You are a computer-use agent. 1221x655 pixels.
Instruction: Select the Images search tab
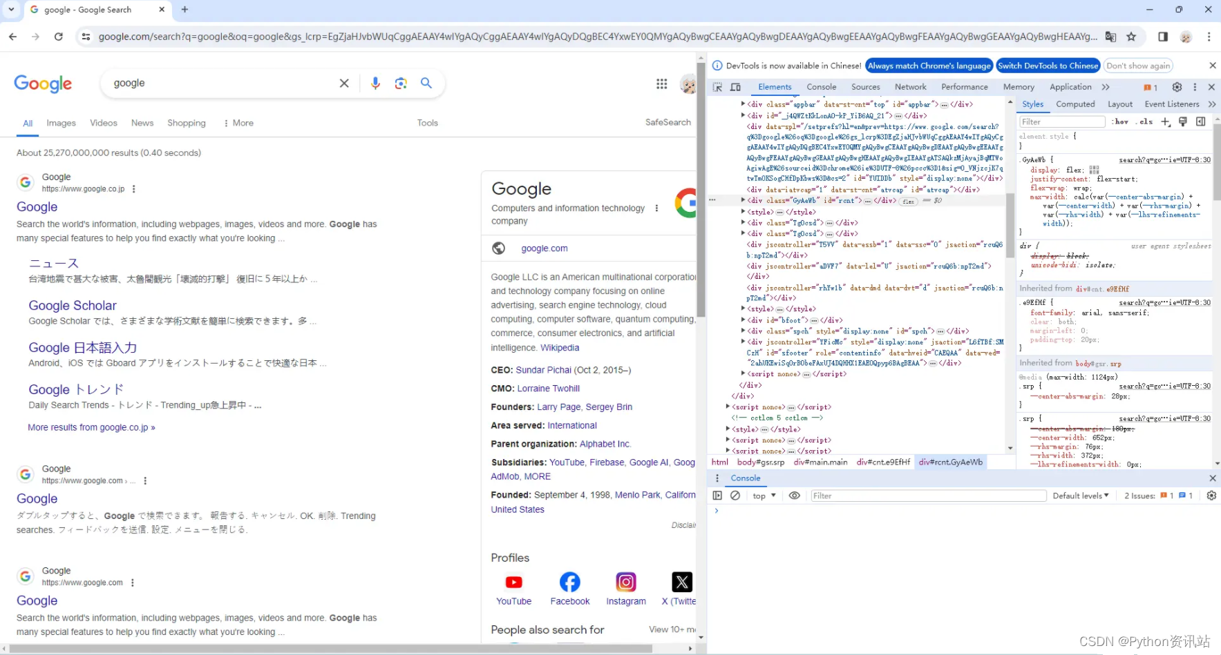61,123
